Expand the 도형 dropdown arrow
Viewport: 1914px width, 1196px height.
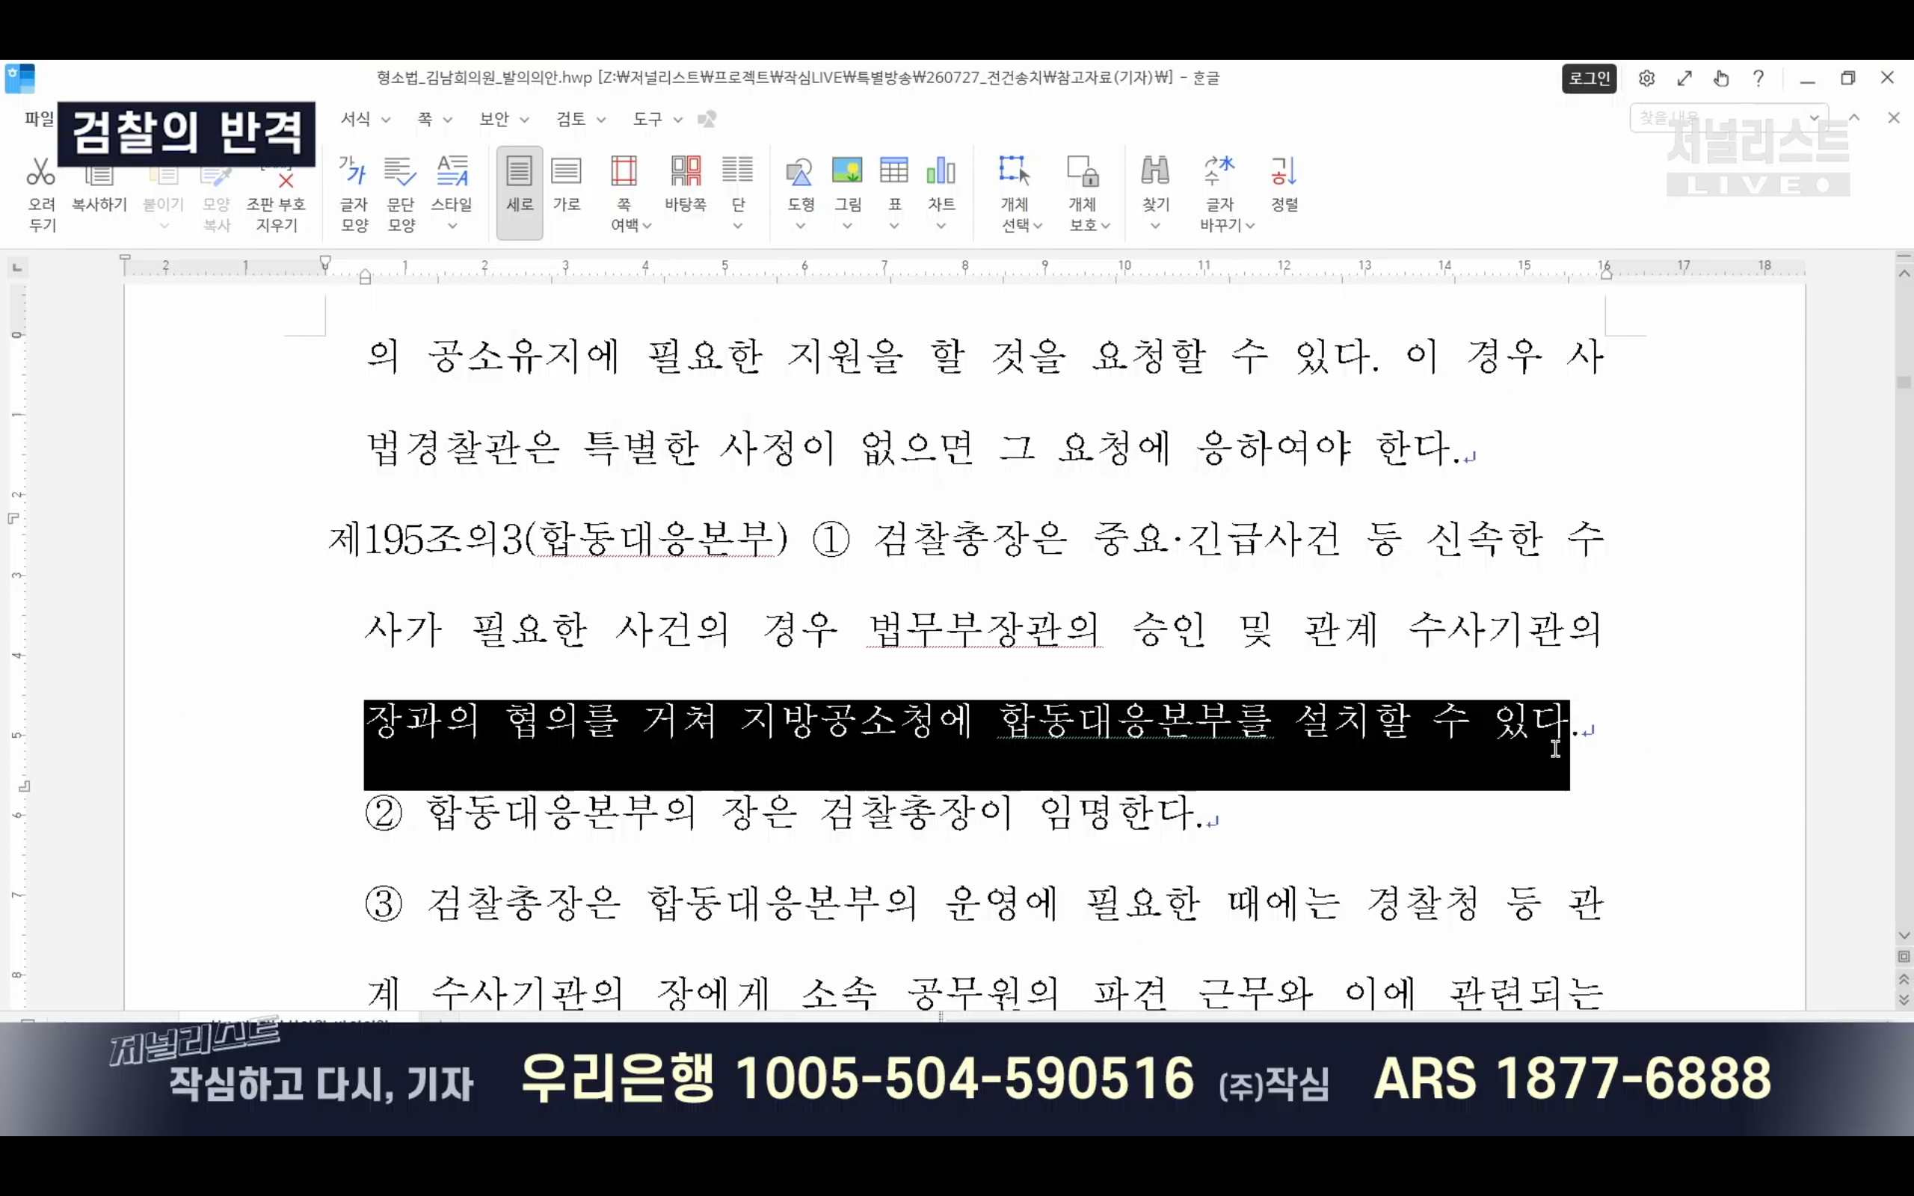801,226
